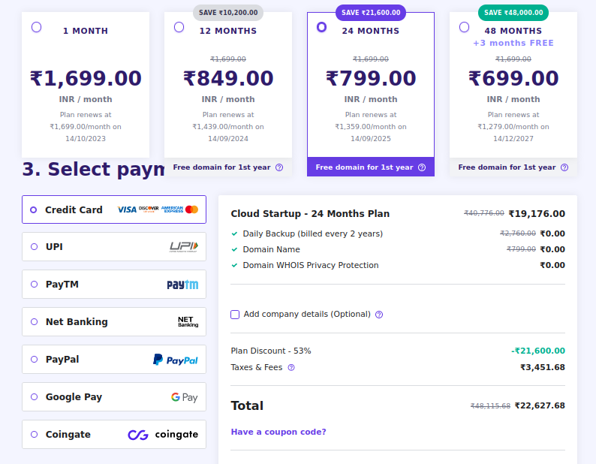The height and width of the screenshot is (464, 596).
Task: Choose UPI as payment method
Action: pyautogui.click(x=34, y=247)
